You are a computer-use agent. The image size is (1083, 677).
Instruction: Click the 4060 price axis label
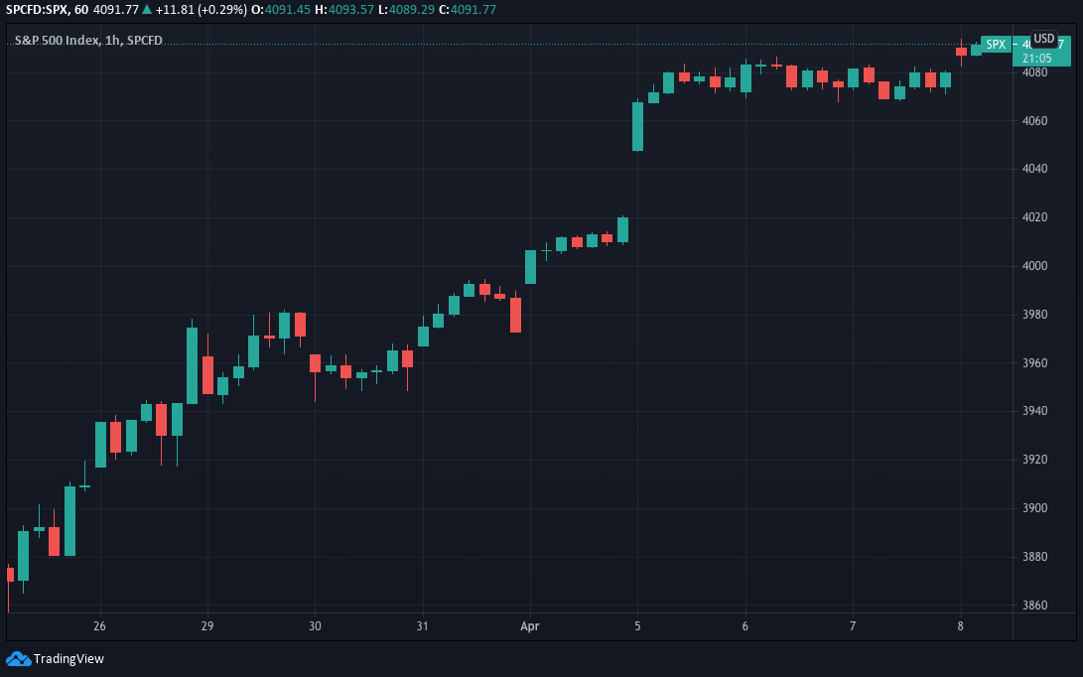1034,120
